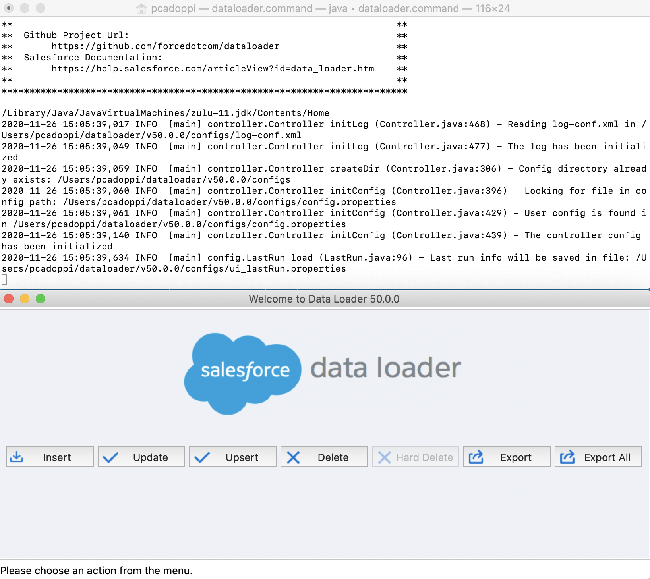Click the Export arrow icon
The image size is (650, 579).
(x=476, y=457)
